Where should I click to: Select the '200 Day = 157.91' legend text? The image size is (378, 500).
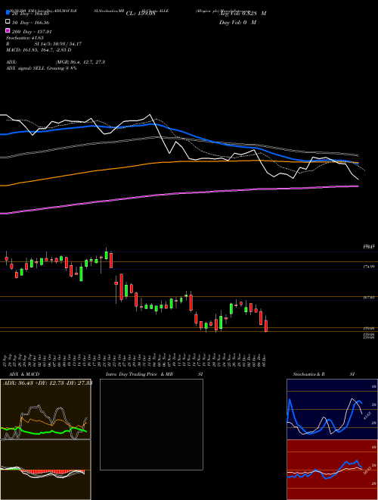tap(32, 32)
